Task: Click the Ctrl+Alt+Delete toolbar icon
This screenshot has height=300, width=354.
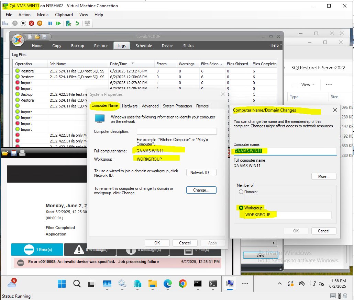Action: coord(5,23)
